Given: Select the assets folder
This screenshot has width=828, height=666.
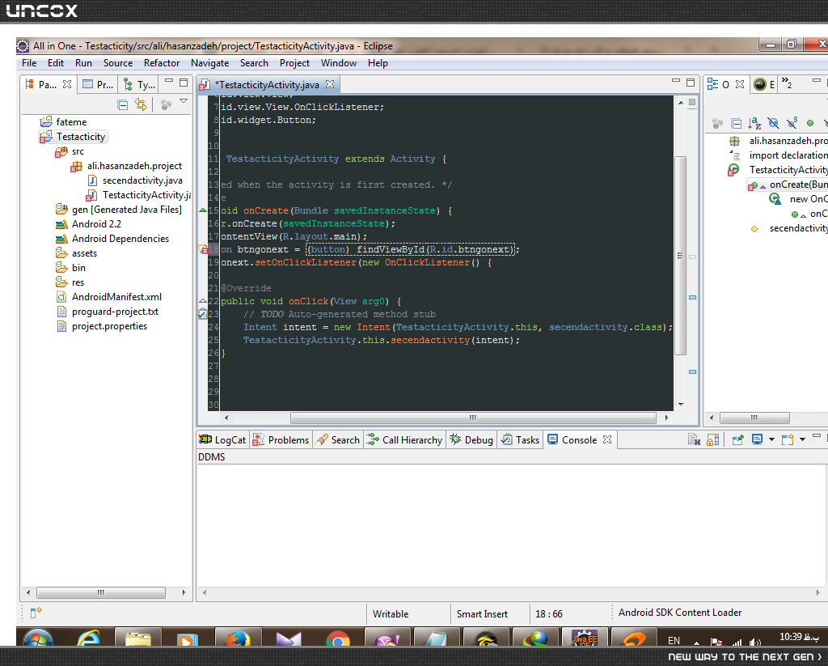Looking at the screenshot, I should coord(84,254).
